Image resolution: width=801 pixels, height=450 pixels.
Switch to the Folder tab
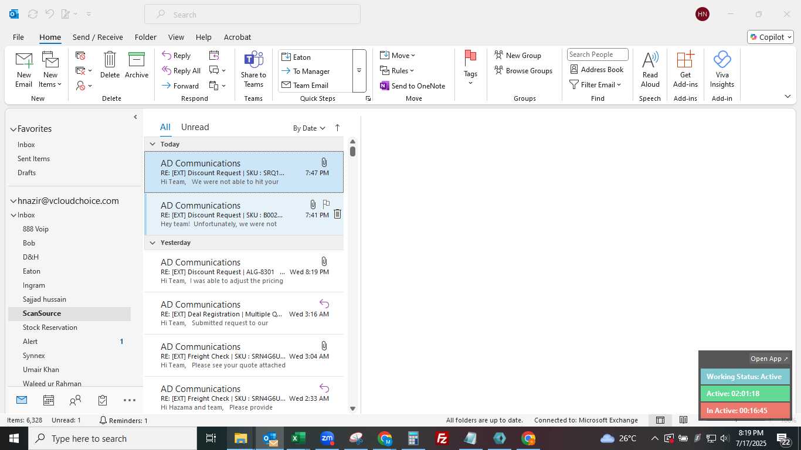pyautogui.click(x=145, y=37)
